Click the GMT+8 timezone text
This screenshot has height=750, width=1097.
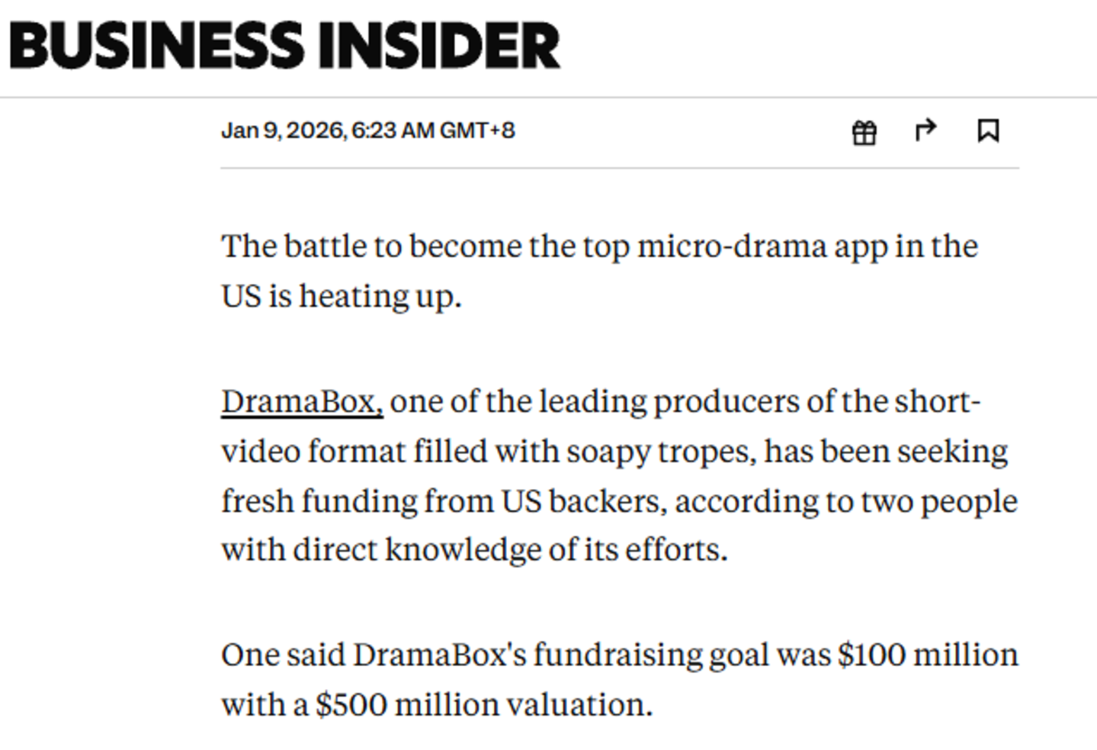click(477, 130)
